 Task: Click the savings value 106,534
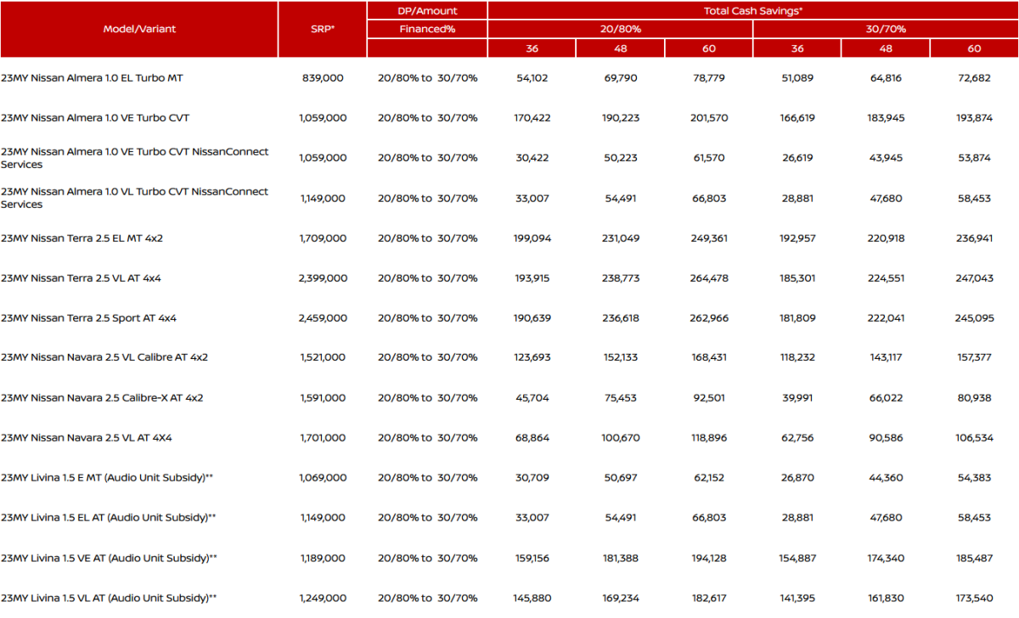(974, 438)
